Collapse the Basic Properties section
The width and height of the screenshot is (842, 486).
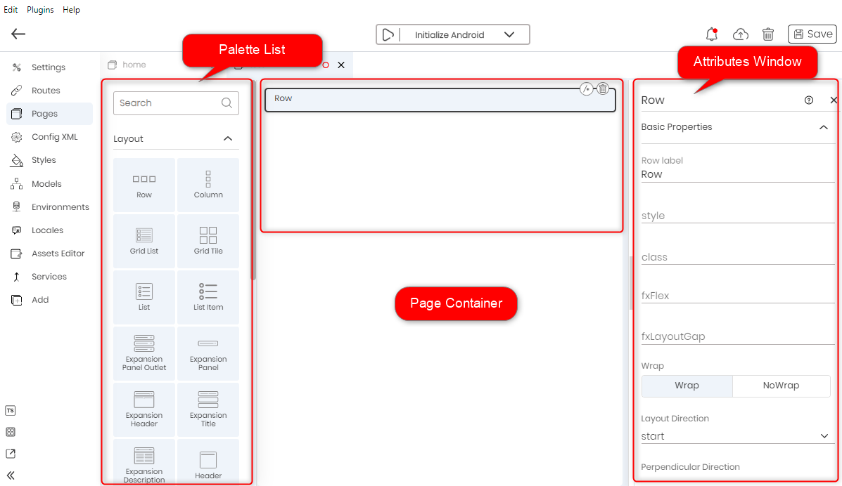(x=824, y=127)
